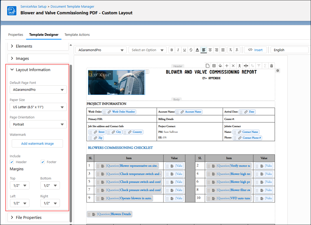Click the filter funnel icon

(259, 66)
